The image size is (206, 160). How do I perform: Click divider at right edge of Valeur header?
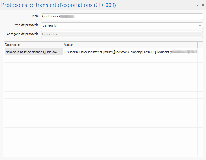tap(197, 45)
